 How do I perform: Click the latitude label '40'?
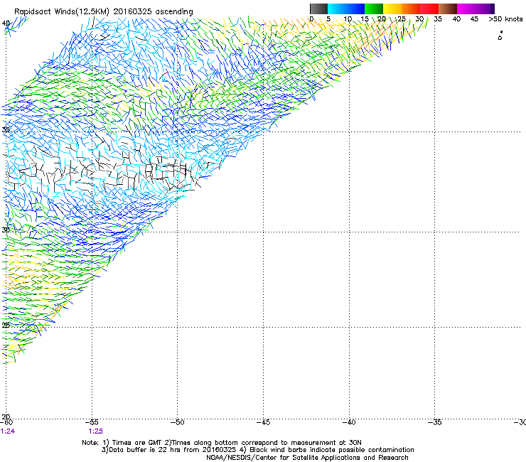(6, 23)
